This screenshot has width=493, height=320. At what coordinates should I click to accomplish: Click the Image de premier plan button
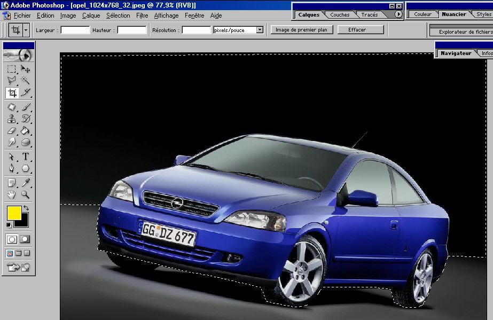(302, 30)
